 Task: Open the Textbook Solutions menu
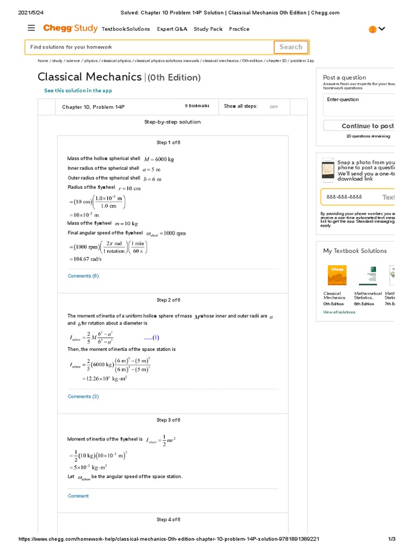coord(126,29)
